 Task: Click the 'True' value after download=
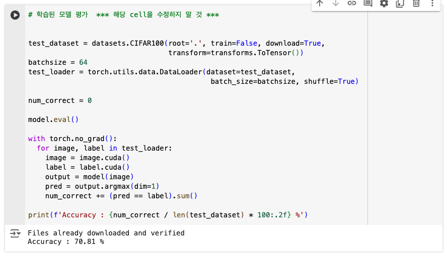tap(313, 43)
